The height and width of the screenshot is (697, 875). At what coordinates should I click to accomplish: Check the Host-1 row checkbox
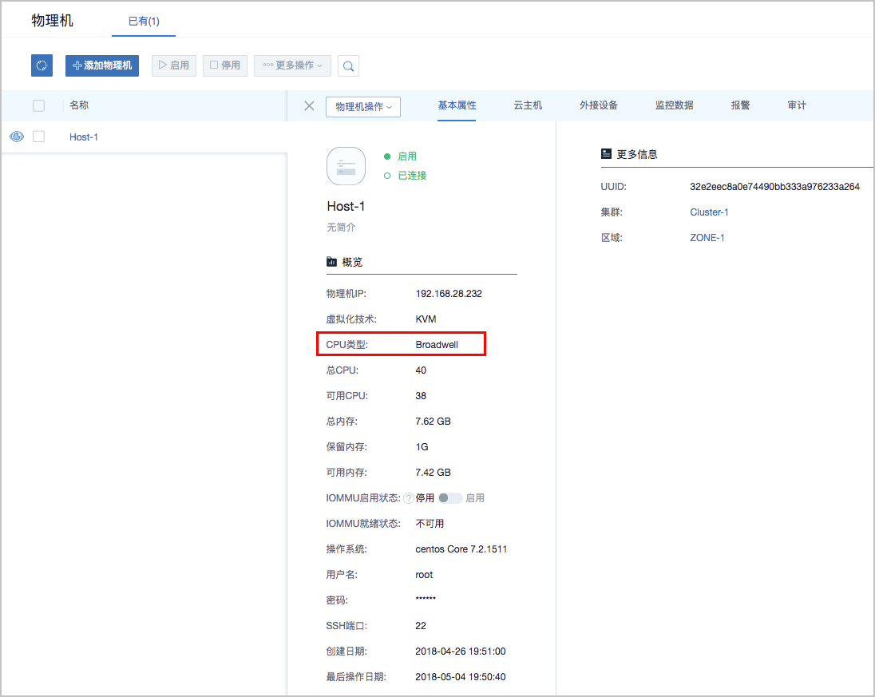coord(38,137)
